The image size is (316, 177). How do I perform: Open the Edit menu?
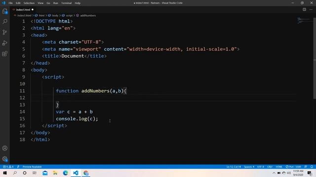(x=18, y=3)
